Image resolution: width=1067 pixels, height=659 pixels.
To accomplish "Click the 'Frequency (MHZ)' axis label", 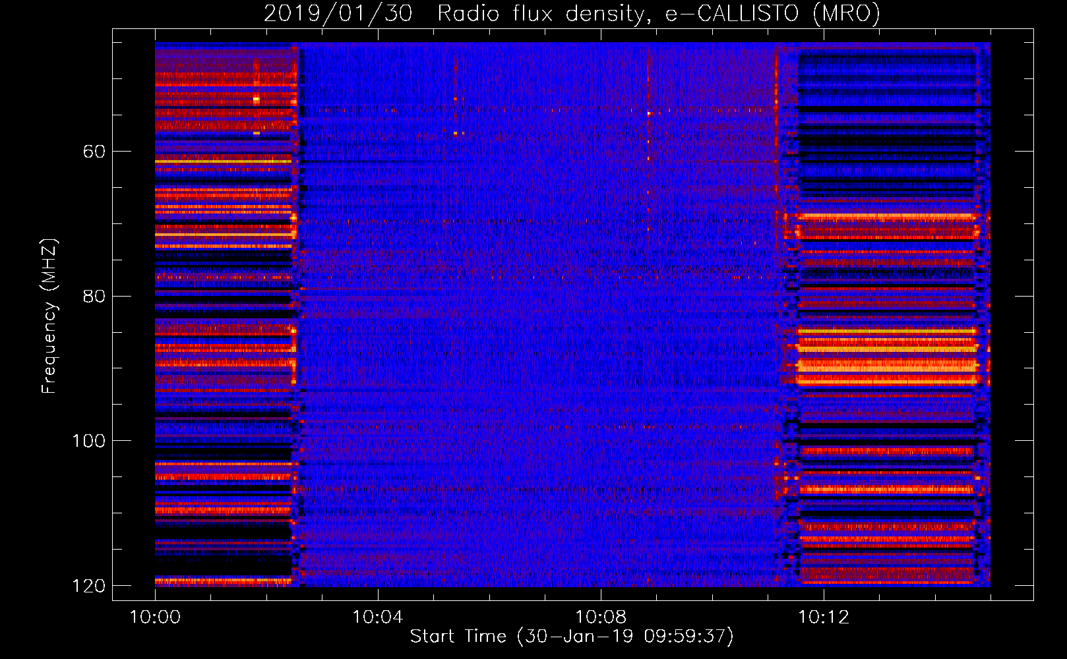I will pos(49,316).
